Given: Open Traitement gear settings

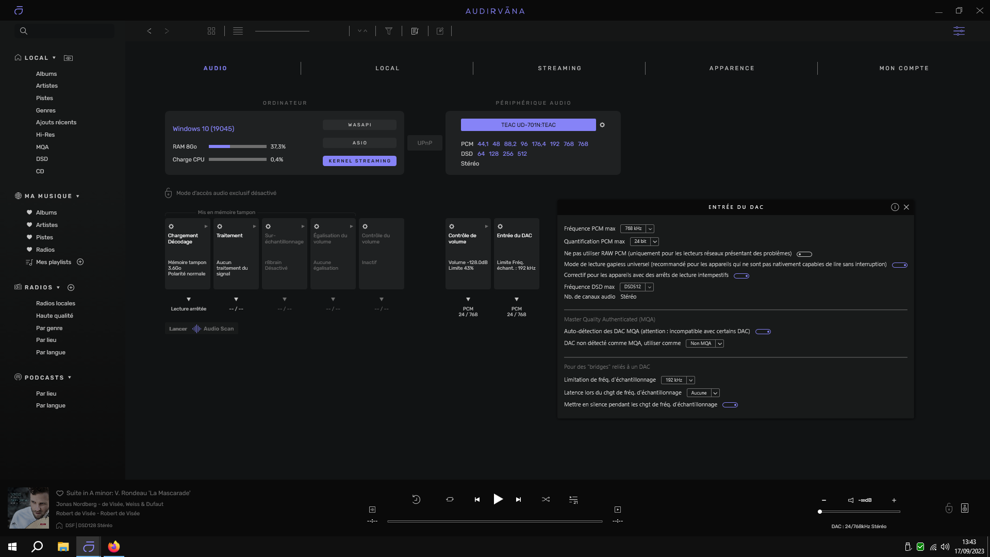Looking at the screenshot, I should point(220,226).
